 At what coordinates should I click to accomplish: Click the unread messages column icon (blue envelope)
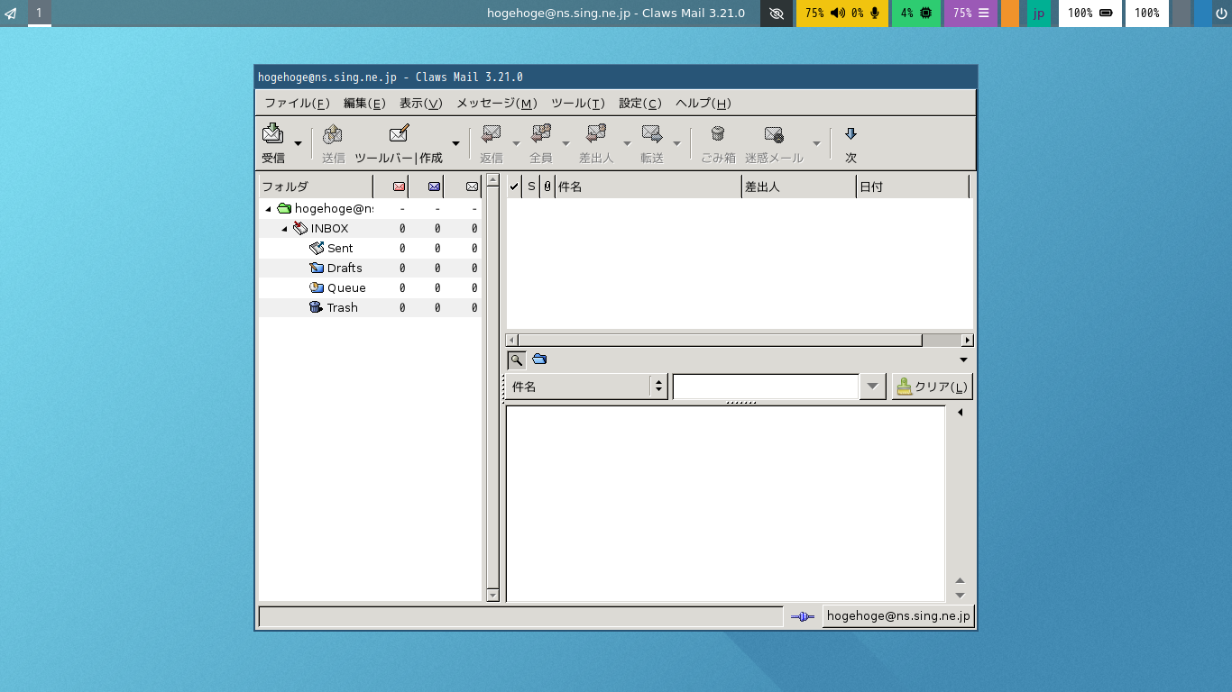click(x=435, y=187)
